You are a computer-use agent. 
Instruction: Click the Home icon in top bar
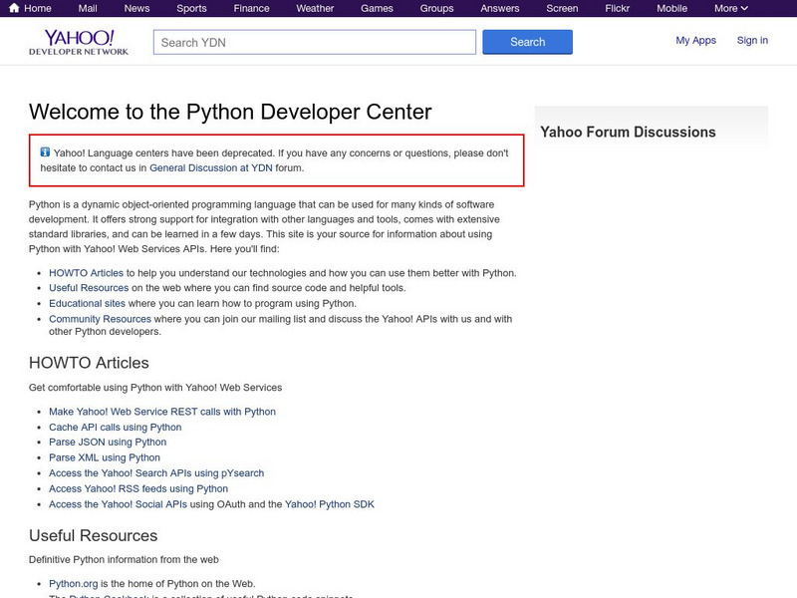click(x=14, y=8)
